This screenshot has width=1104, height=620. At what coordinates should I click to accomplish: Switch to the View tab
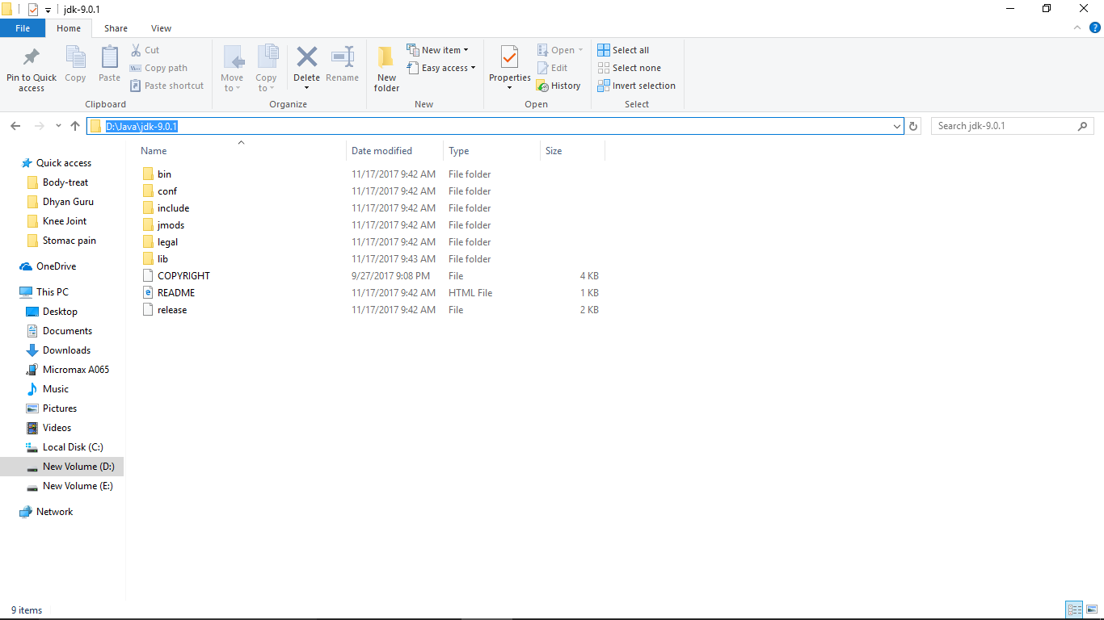161,27
